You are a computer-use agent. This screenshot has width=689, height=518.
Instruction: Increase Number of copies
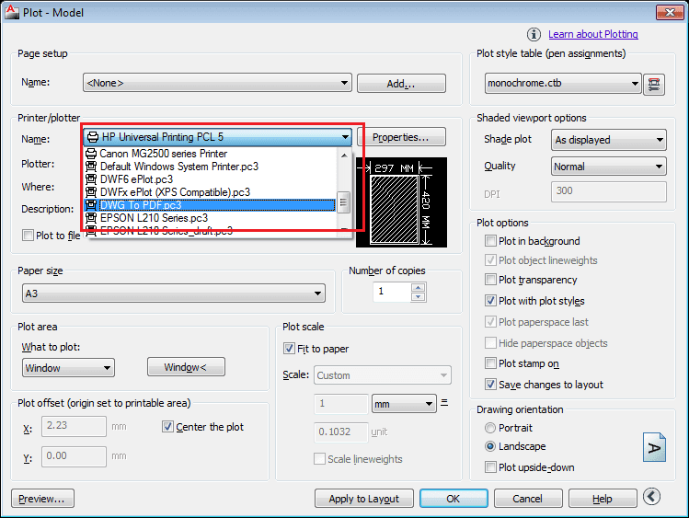(x=419, y=287)
